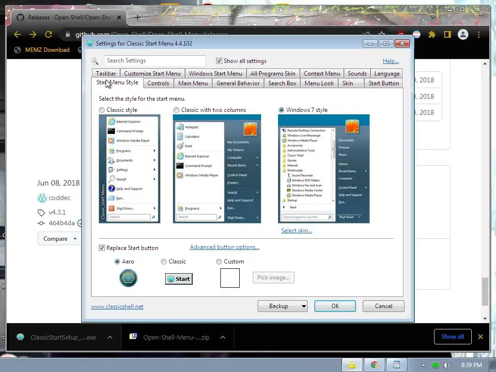Screen dimensions: 496x372
Task: Expand the Compare dropdown on GitHub
Action: 59,239
